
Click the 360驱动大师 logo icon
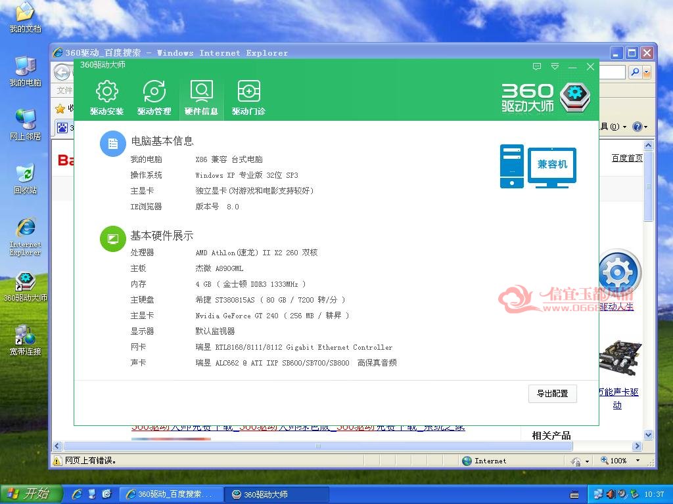[x=575, y=98]
